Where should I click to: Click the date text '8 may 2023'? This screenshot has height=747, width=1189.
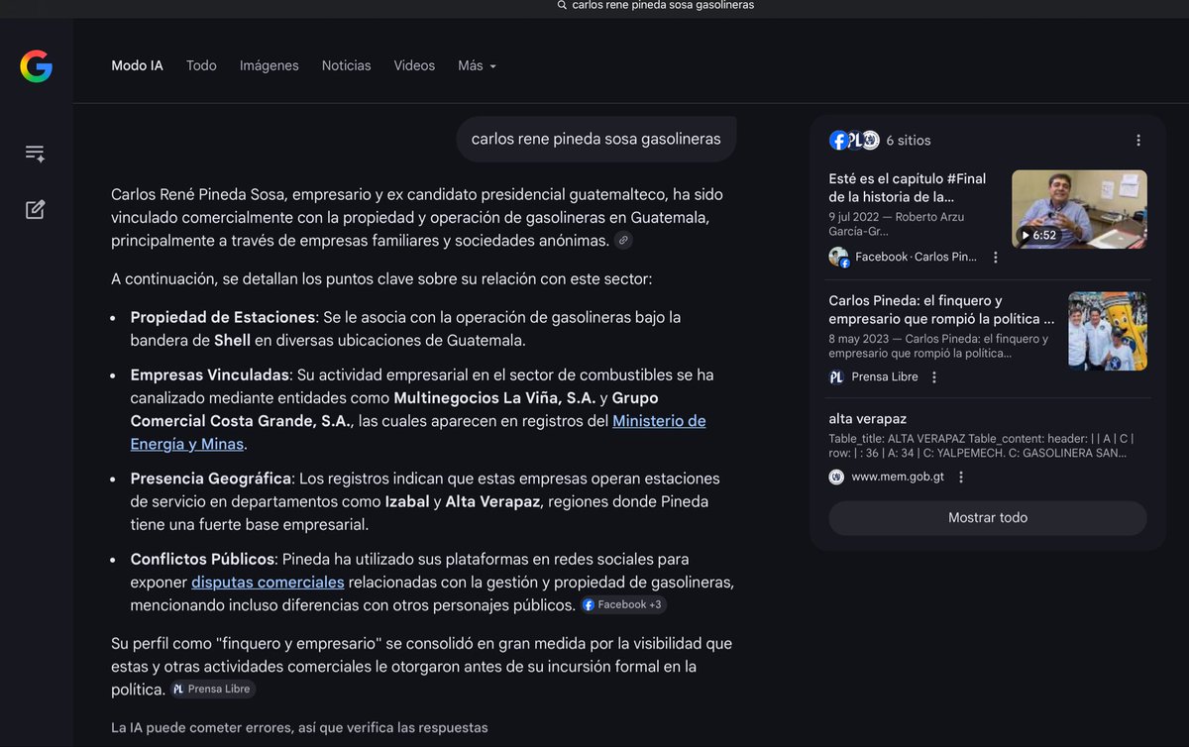tap(859, 339)
